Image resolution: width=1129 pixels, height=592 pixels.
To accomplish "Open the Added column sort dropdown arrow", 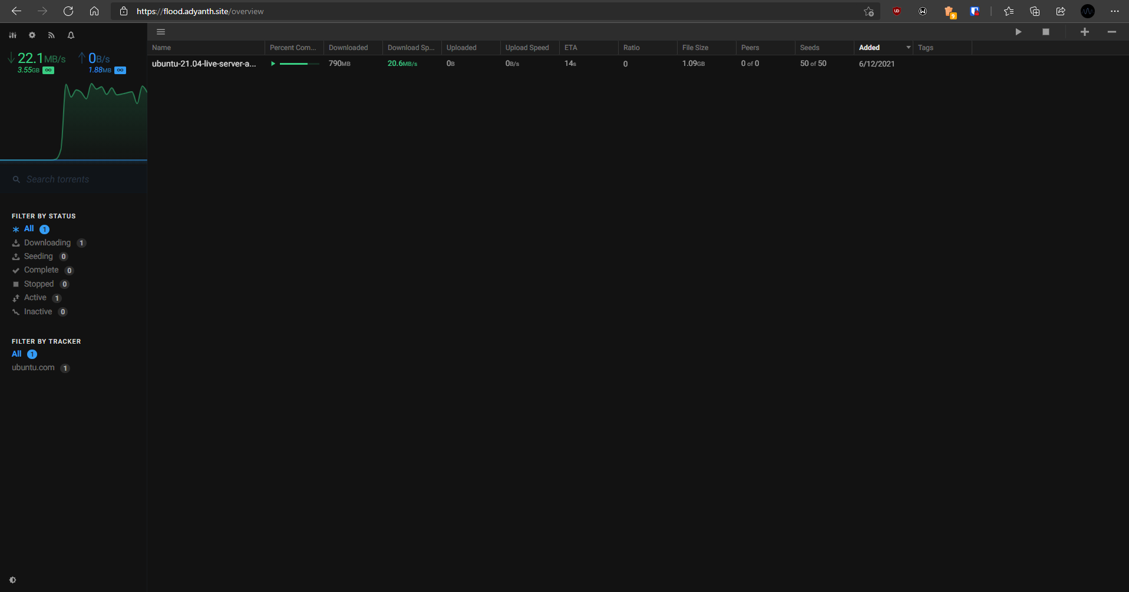I will (908, 48).
